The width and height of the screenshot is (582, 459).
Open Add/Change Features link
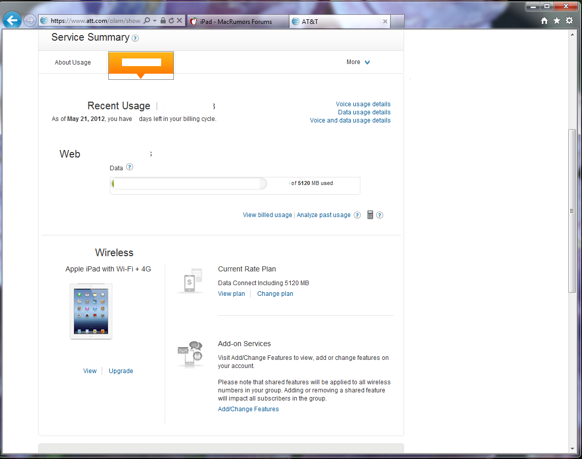(x=249, y=409)
